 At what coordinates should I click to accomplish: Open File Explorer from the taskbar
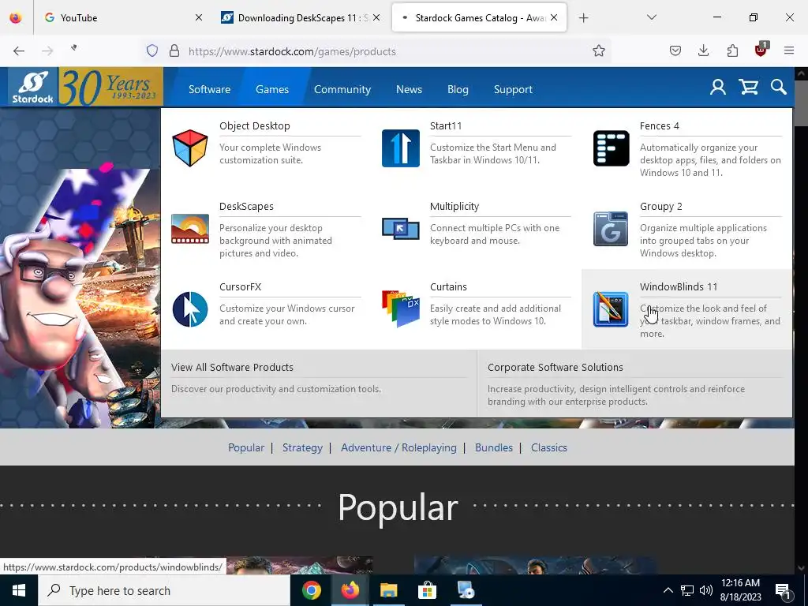(x=389, y=590)
